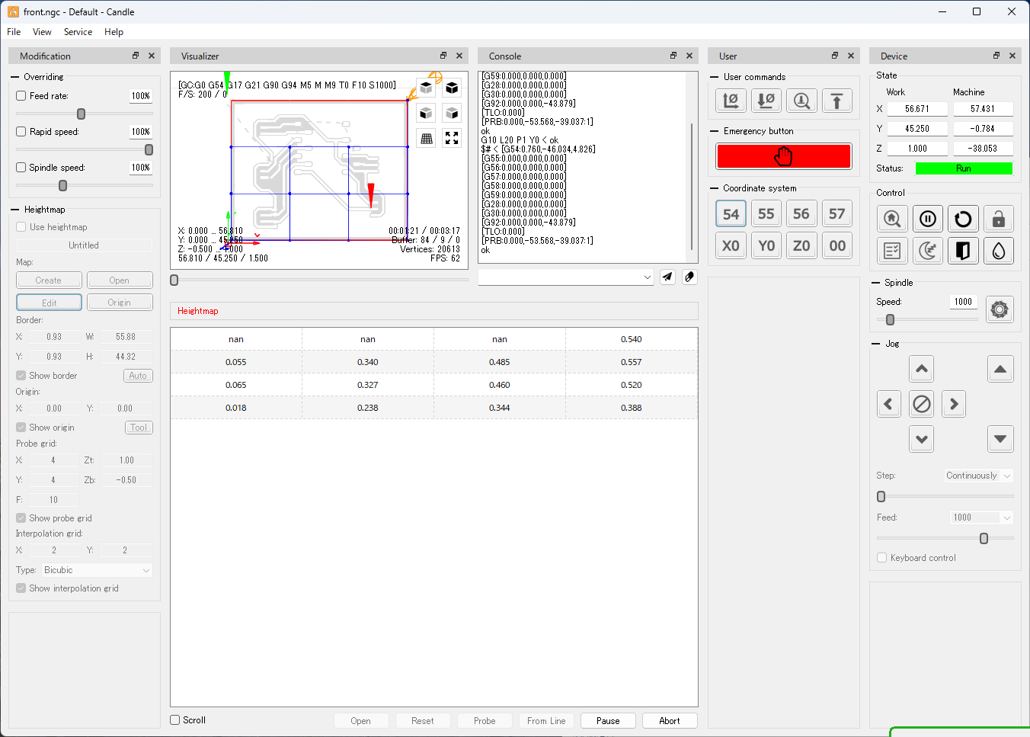Collapse the User commands section
1030x737 pixels.
click(x=715, y=77)
